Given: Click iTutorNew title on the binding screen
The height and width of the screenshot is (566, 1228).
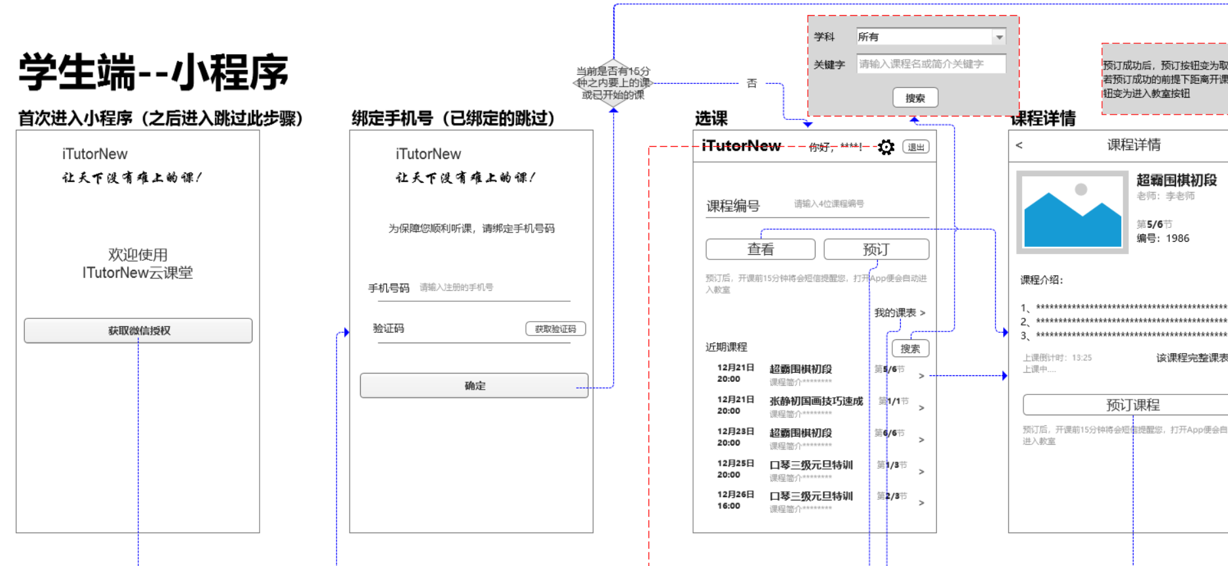Looking at the screenshot, I should tap(428, 154).
